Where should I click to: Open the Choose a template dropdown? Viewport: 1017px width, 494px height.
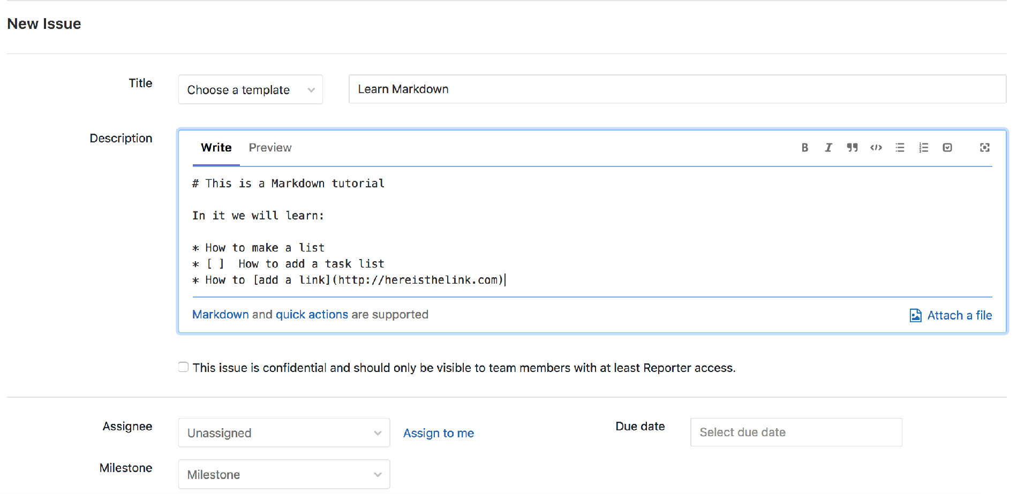coord(250,89)
